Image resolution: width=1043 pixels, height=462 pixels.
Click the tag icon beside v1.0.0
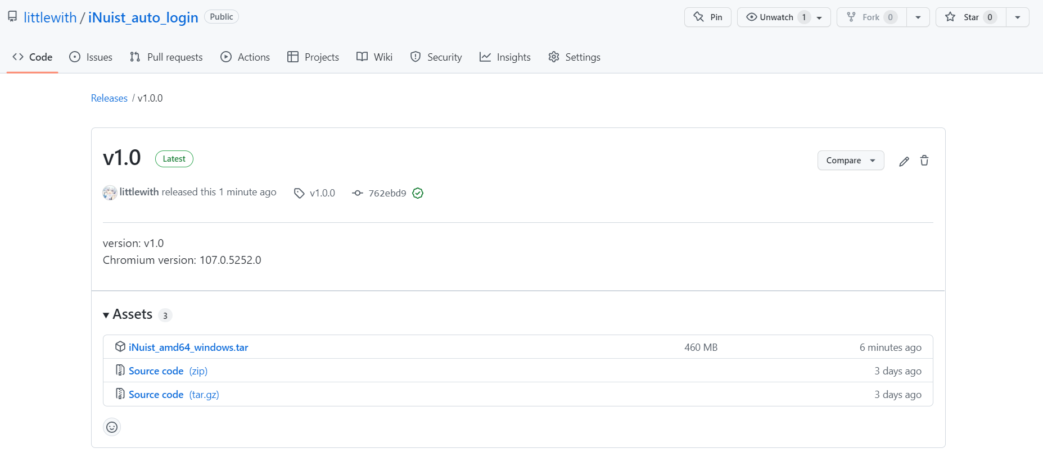click(x=299, y=193)
